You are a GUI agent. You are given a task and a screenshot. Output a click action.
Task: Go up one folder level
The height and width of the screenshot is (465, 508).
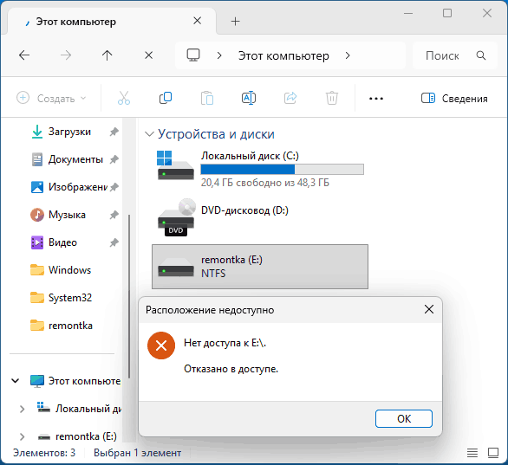(x=107, y=55)
